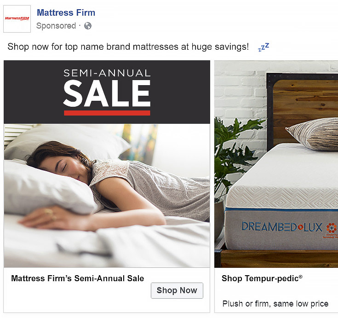Image resolution: width=338 pixels, height=318 pixels.
Task: Click the Shop Tempur-pedic headline
Action: pyautogui.click(x=262, y=278)
